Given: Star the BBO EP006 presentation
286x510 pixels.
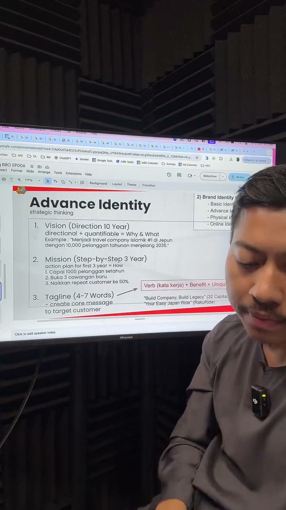Looking at the screenshot, I should (32, 166).
